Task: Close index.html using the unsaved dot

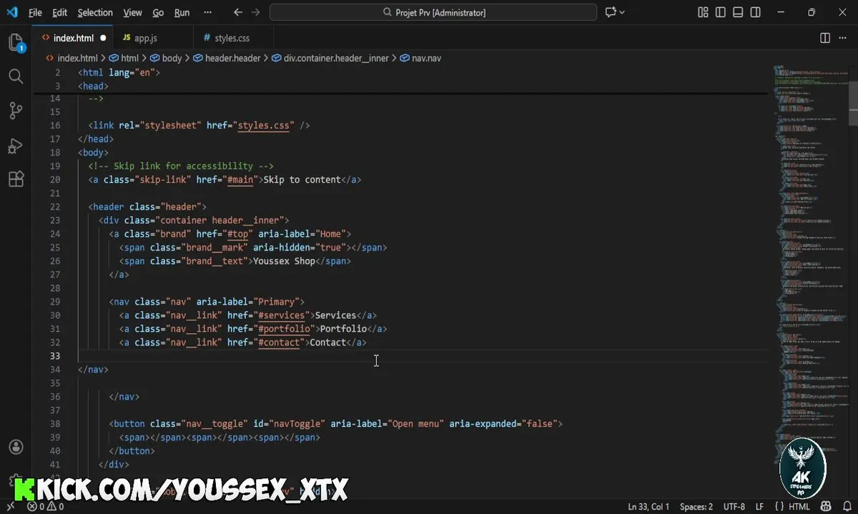Action: 103,38
